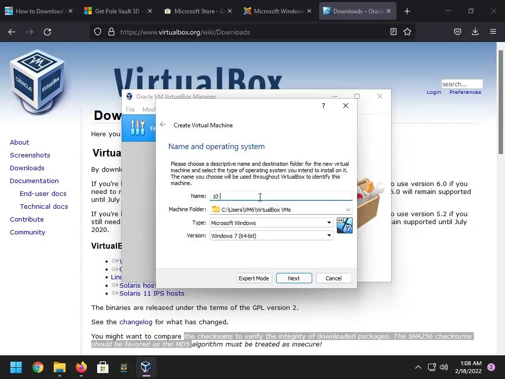Click the VirtualBox taskbar icon
505x379 pixels.
tap(146, 367)
